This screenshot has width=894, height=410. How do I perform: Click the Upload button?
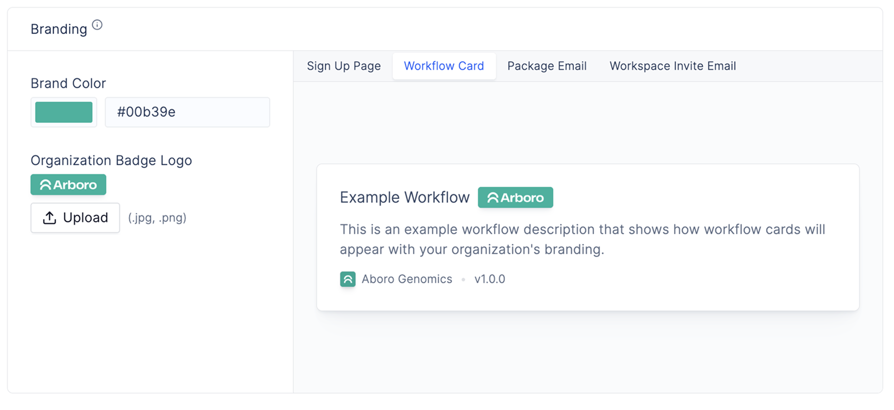click(75, 218)
